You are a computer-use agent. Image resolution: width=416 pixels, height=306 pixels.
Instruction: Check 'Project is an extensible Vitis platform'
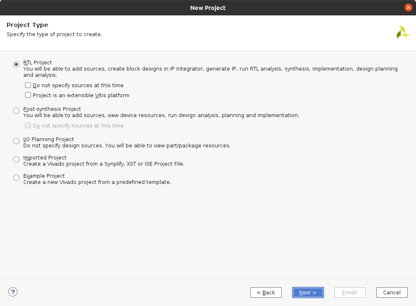[28, 95]
